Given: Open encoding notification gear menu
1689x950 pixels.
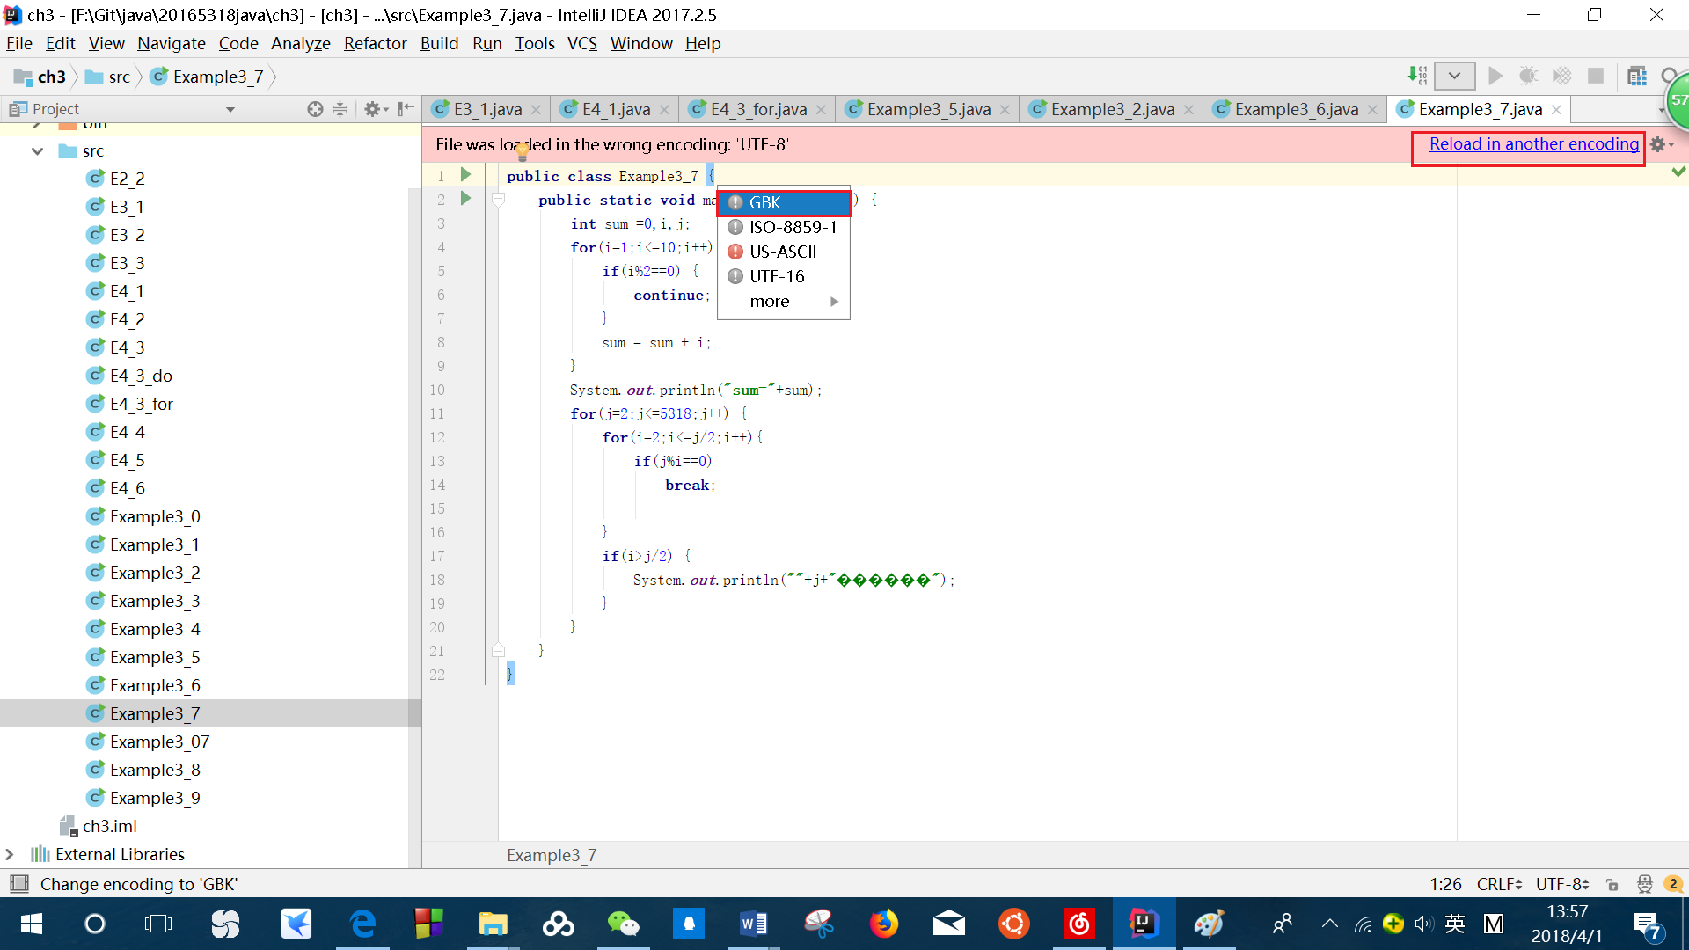Looking at the screenshot, I should (x=1661, y=144).
